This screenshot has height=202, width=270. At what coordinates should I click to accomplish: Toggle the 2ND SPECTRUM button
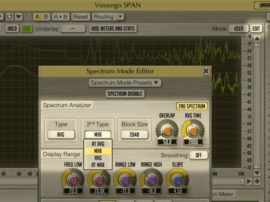191,106
